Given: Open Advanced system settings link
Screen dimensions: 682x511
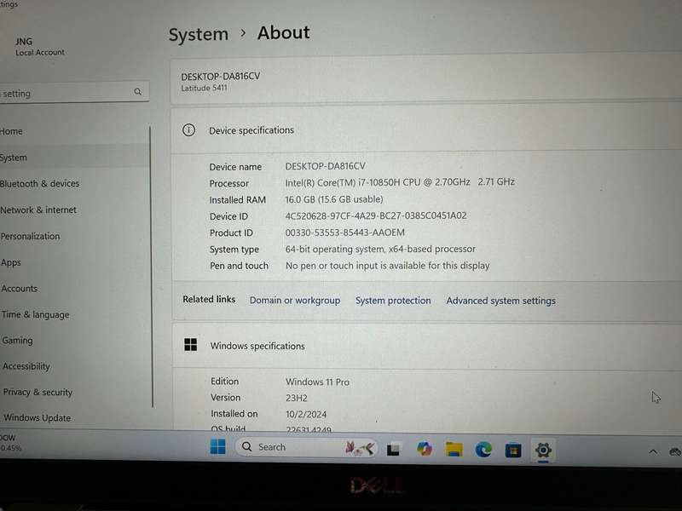Looking at the screenshot, I should (500, 301).
